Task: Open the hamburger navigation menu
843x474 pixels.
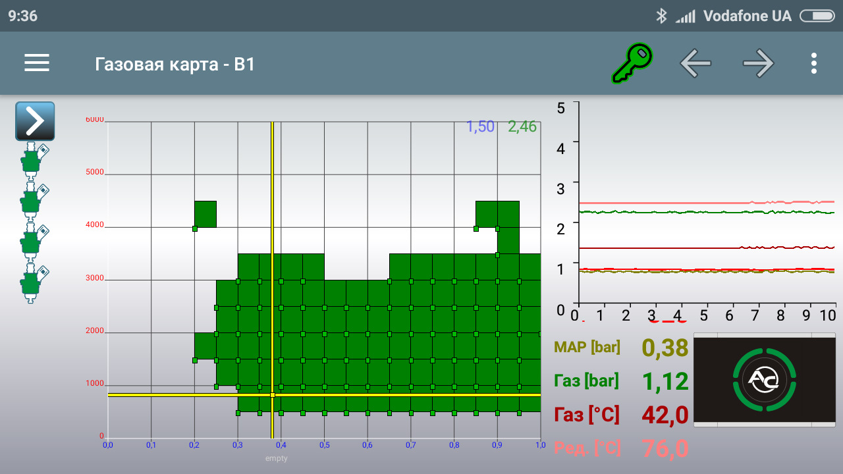Action: (x=37, y=63)
